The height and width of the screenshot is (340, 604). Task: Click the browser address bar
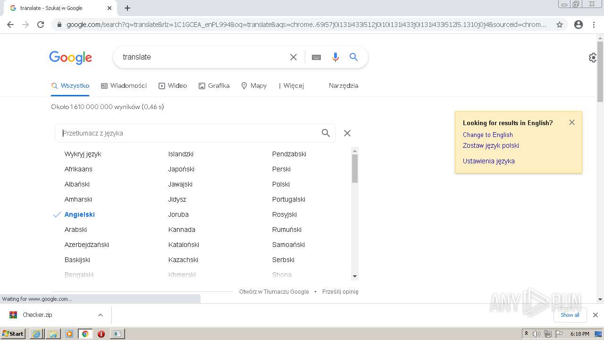coord(307,25)
